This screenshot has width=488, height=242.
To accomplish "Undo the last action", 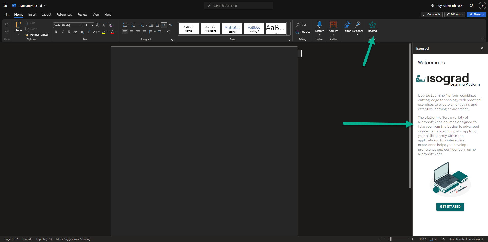I will (7, 25).
